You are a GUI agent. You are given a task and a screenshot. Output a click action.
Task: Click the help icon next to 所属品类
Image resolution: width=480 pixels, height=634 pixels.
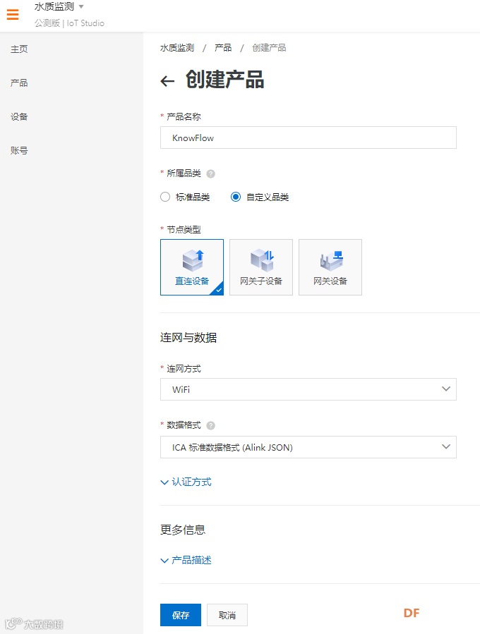[x=210, y=174]
